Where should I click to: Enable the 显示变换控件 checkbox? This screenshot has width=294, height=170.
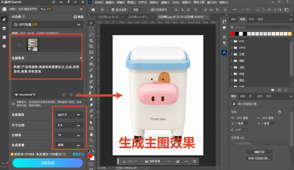click(148, 10)
